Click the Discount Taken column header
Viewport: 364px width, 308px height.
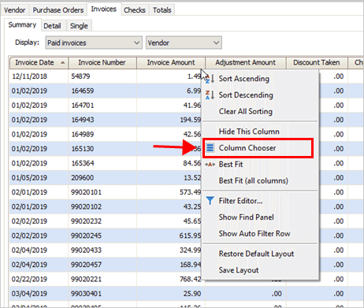(x=317, y=63)
